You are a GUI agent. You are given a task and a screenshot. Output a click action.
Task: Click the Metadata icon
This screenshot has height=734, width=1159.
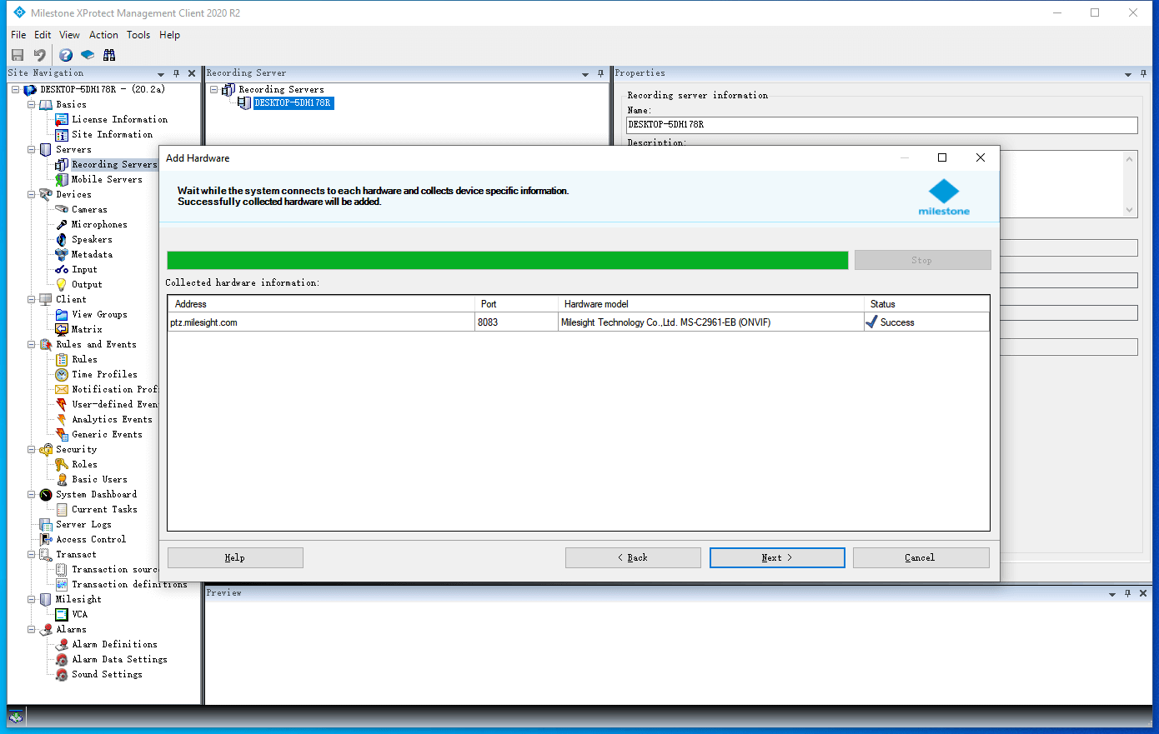click(62, 255)
